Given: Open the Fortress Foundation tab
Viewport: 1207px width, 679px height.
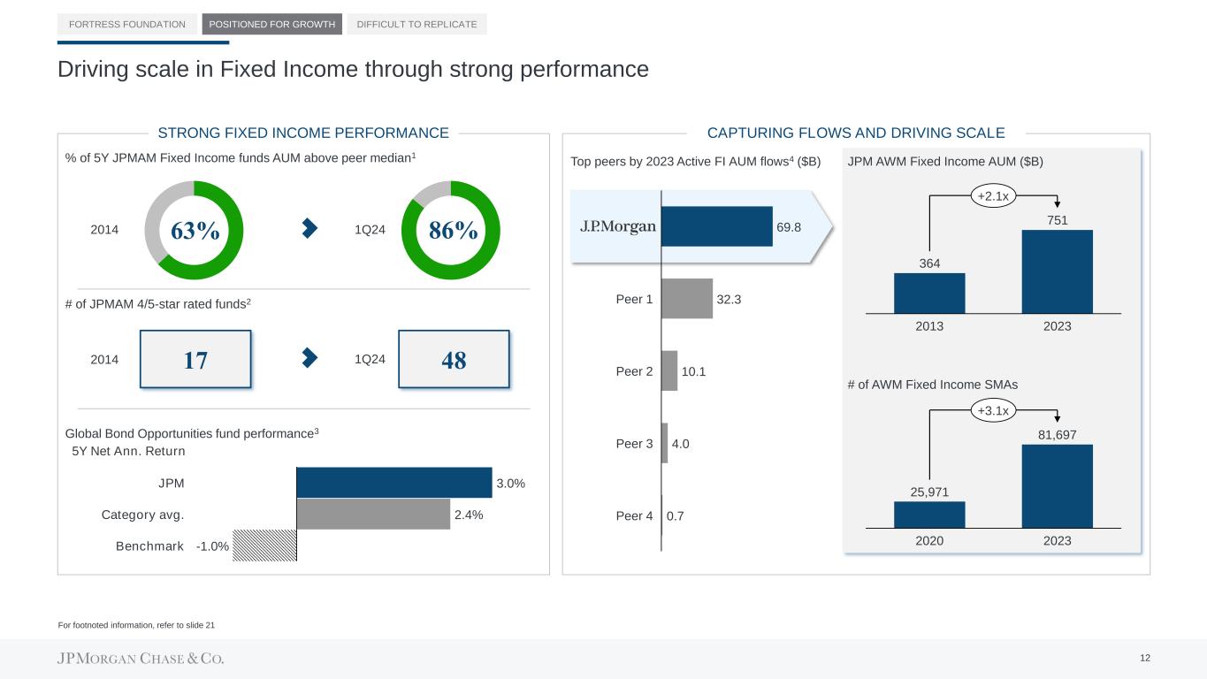Looking at the screenshot, I should click(127, 24).
